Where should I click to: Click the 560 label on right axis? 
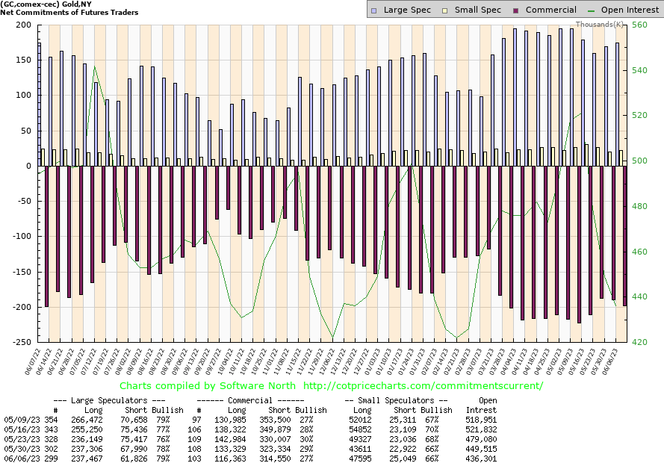[x=639, y=25]
